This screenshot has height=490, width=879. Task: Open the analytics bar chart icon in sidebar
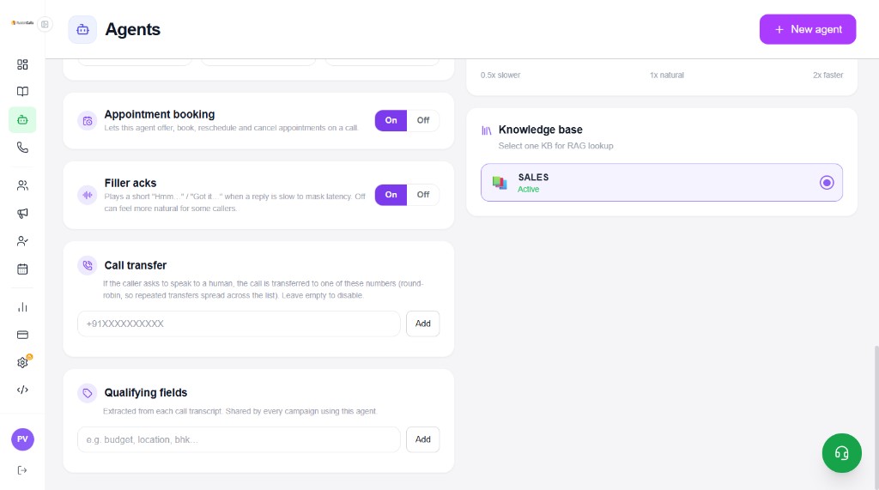[22, 307]
